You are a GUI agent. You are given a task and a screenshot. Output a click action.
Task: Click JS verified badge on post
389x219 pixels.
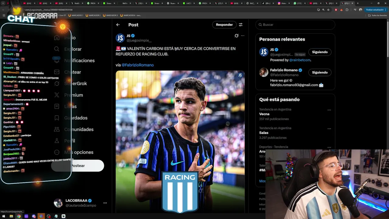point(133,36)
